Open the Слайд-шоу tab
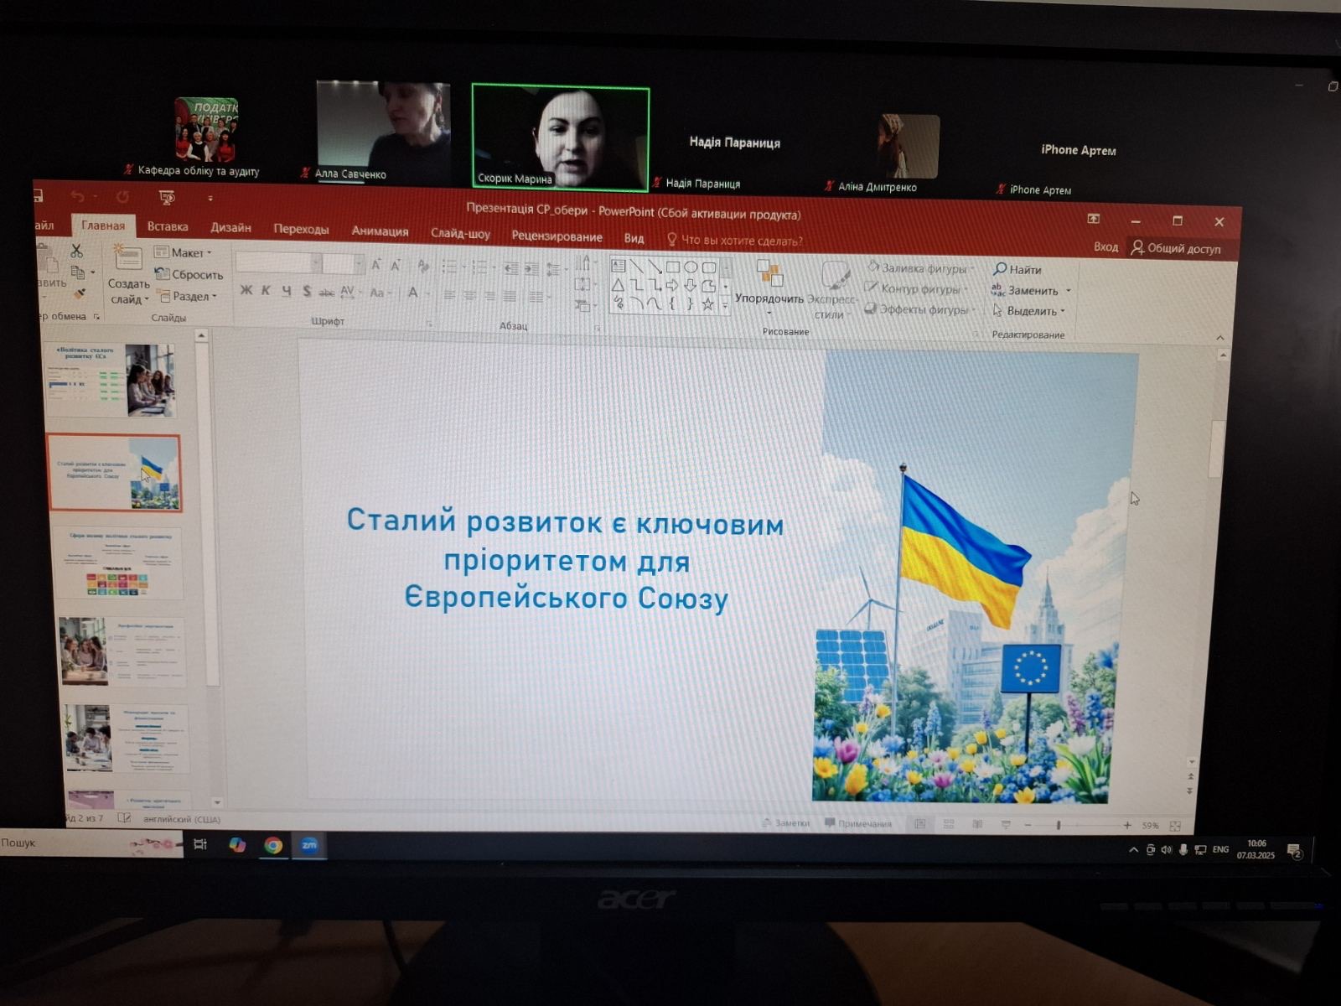 pos(460,233)
